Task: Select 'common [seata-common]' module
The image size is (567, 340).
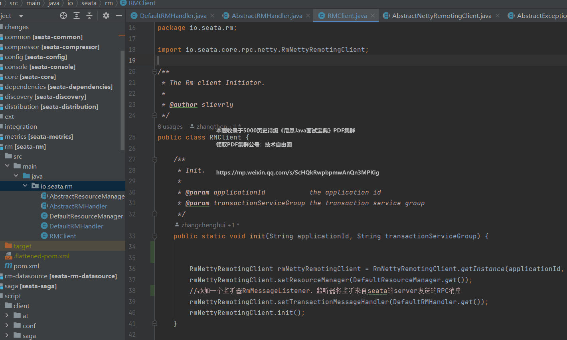Action: click(43, 37)
